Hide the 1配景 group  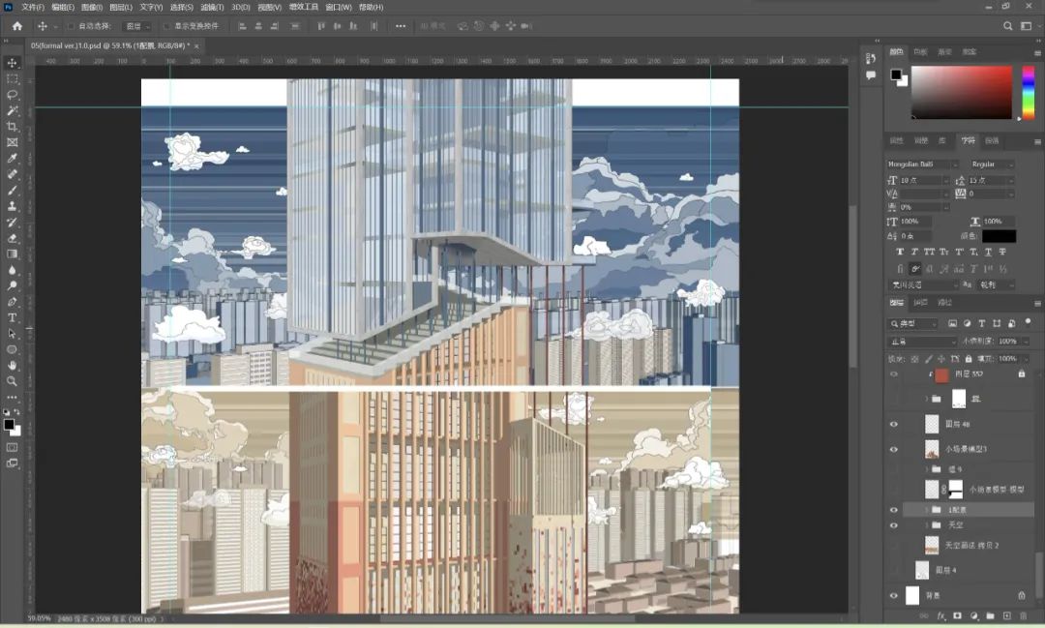coord(894,510)
